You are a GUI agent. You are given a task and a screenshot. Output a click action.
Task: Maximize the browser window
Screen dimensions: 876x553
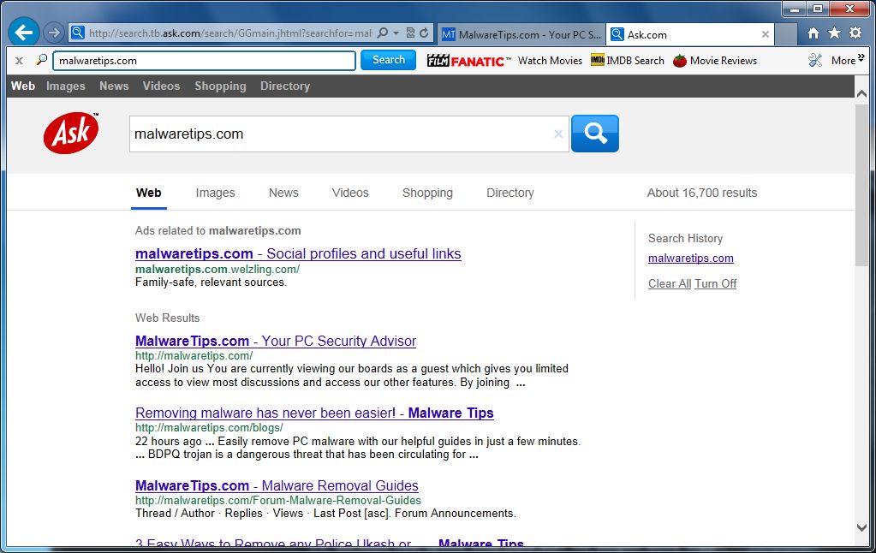pos(818,9)
